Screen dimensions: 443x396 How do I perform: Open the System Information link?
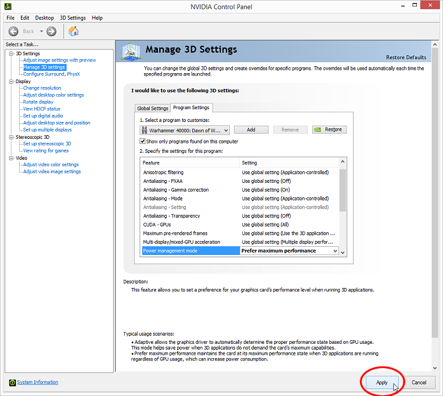38,382
